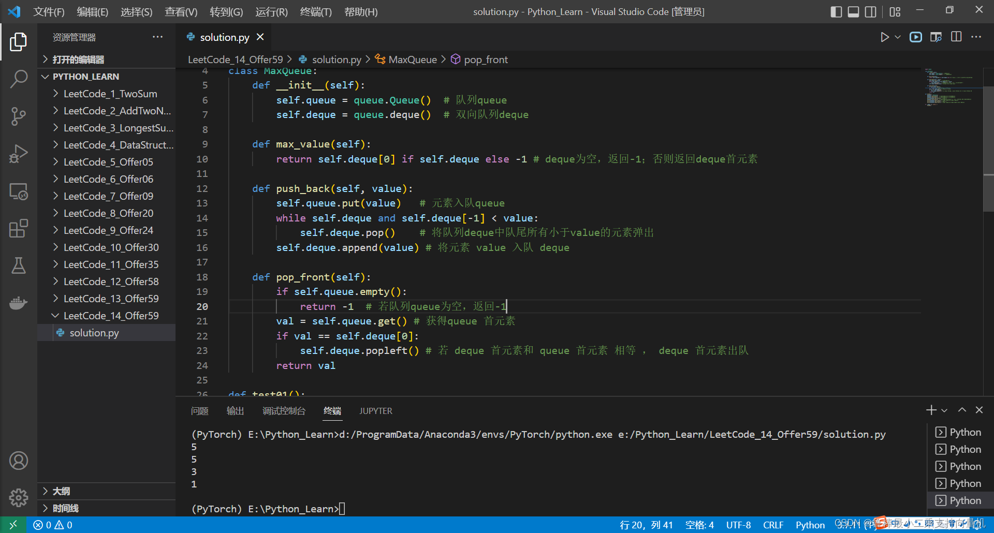The image size is (994, 533).
Task: Open Remote Explorer view
Action: click(18, 191)
